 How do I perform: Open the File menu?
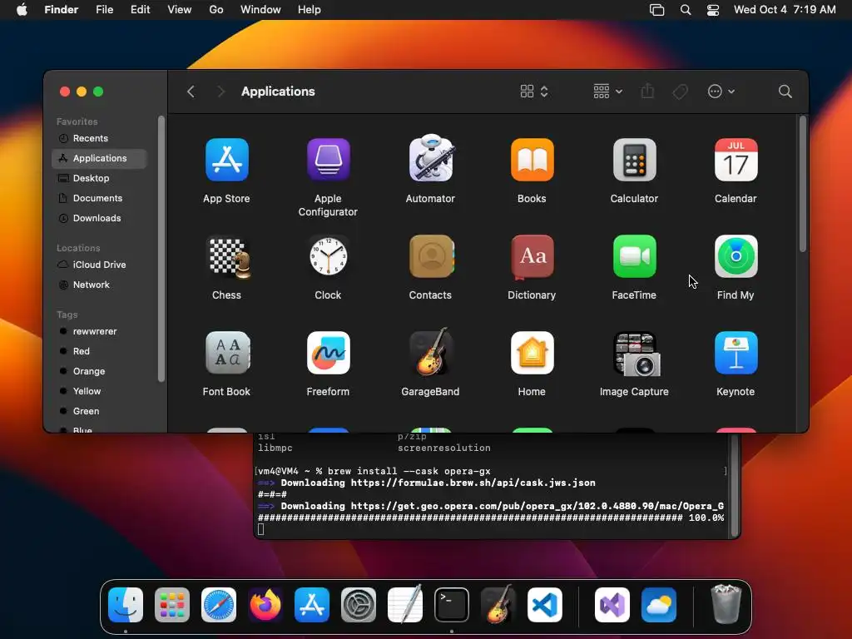tap(104, 10)
